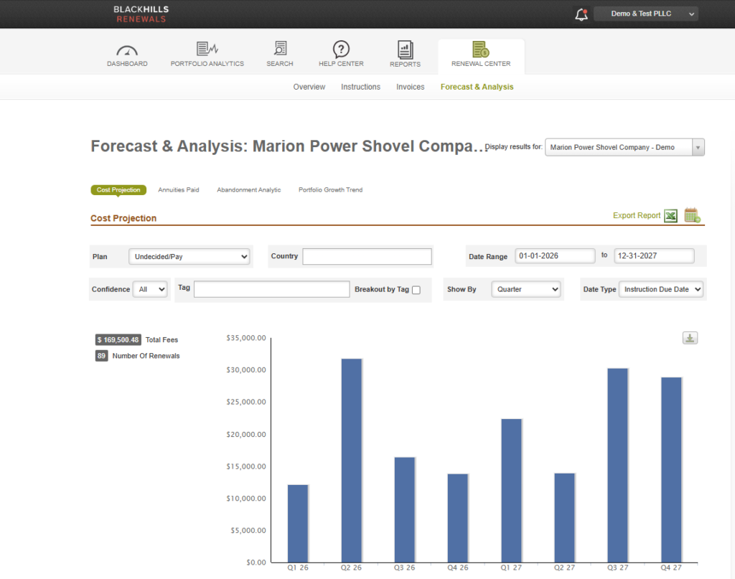Go to Portfolio Growth Trend tab
Image resolution: width=735 pixels, height=579 pixels.
[x=330, y=190]
